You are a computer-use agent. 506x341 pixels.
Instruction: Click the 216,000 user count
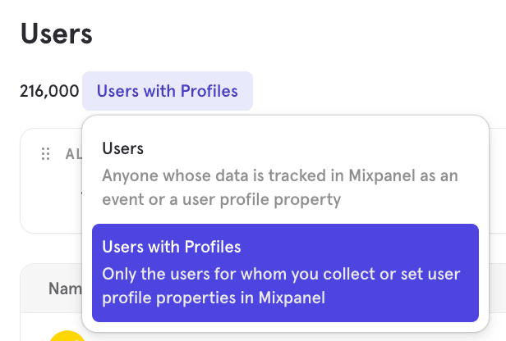49,91
